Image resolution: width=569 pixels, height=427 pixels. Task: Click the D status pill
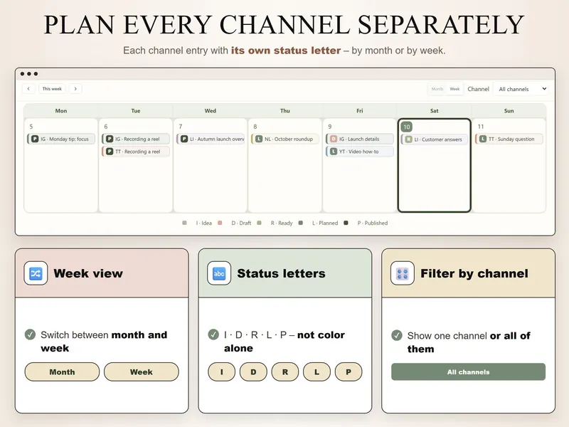(x=253, y=371)
